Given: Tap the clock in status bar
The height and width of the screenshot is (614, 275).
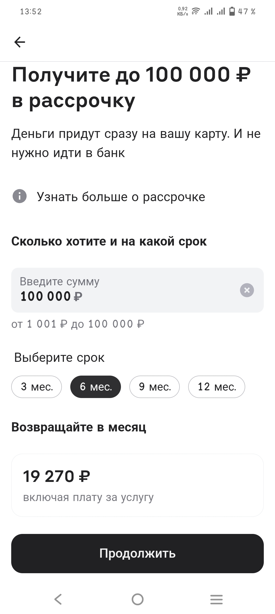Looking at the screenshot, I should click(31, 11).
